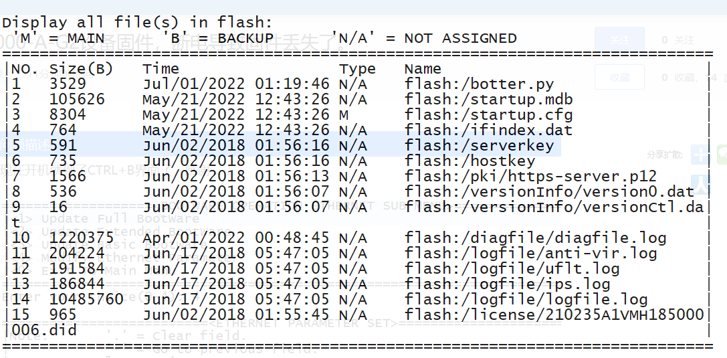727x358 pixels.
Task: Select flash:/versionInfo/version0.dat line
Action: pos(549,191)
